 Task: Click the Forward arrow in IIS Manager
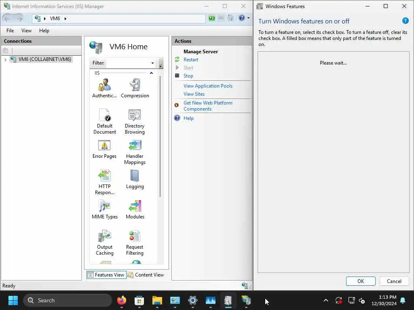(19, 18)
